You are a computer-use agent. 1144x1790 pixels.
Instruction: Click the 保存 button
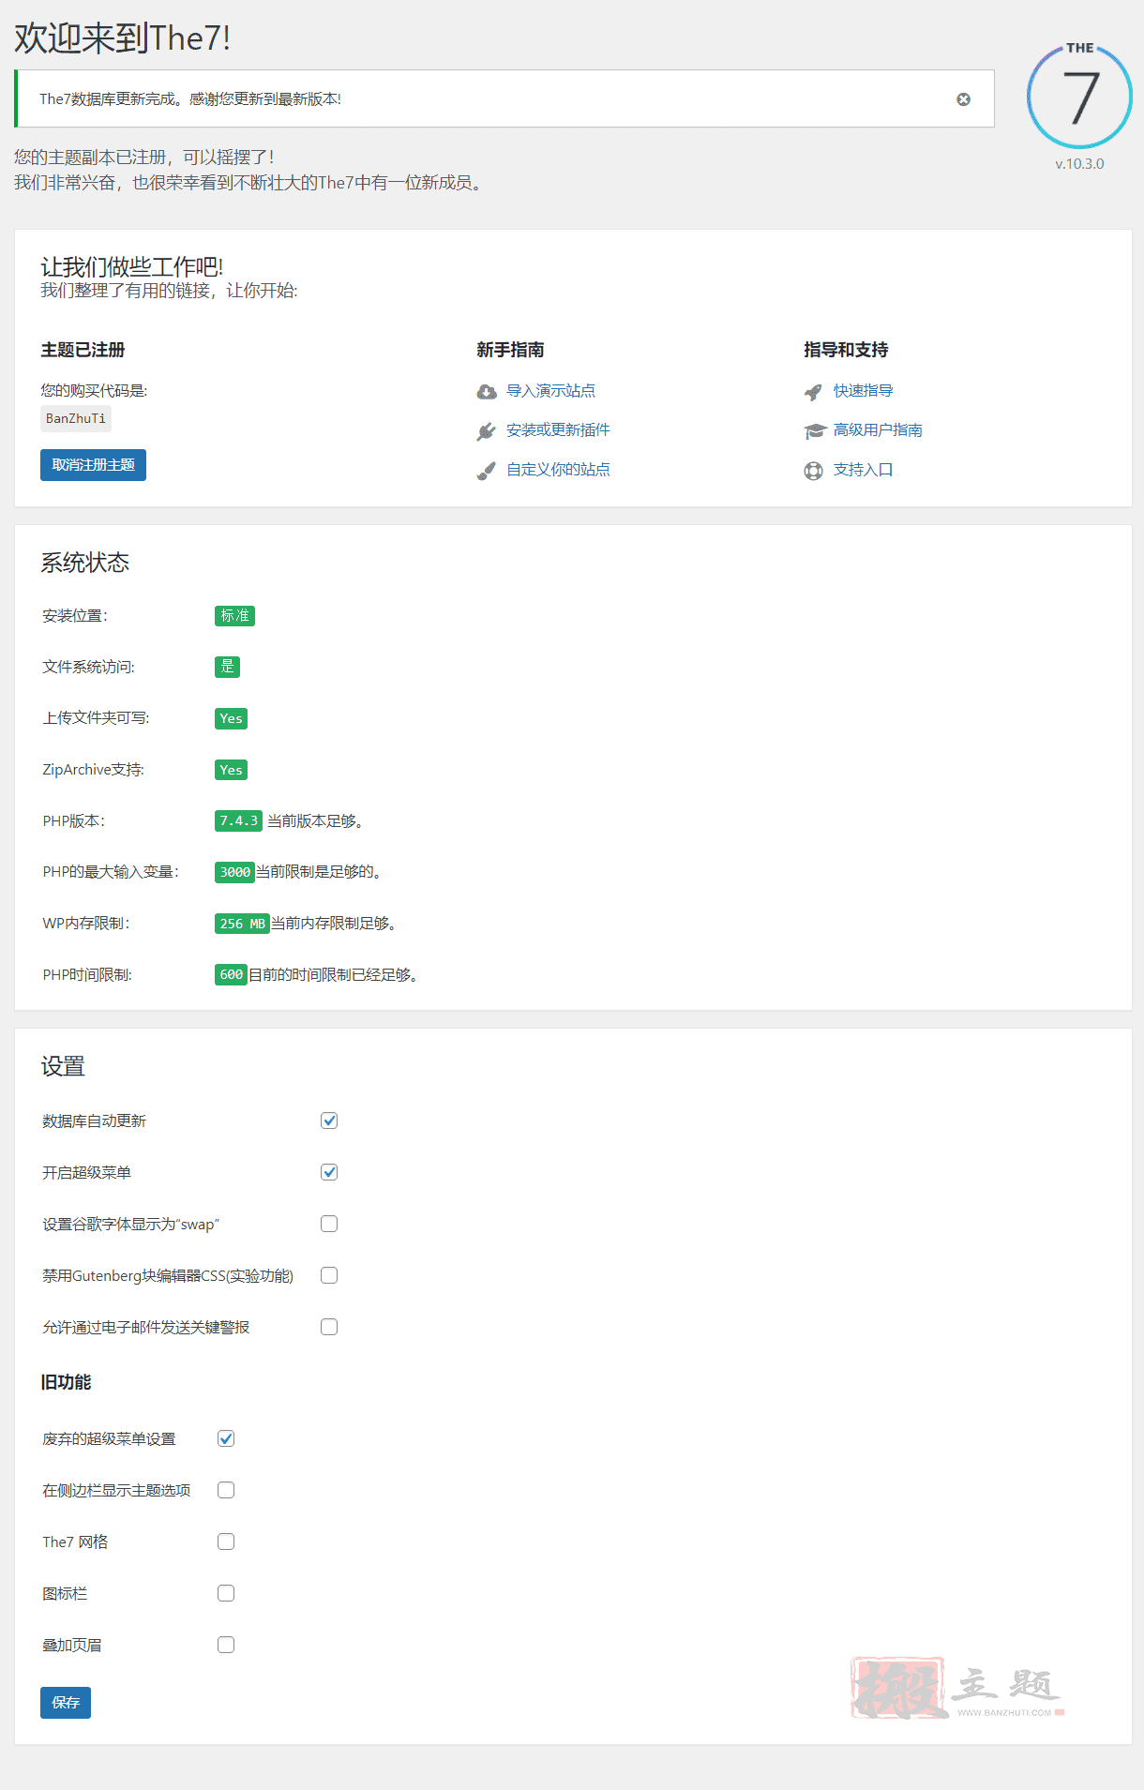[66, 1703]
